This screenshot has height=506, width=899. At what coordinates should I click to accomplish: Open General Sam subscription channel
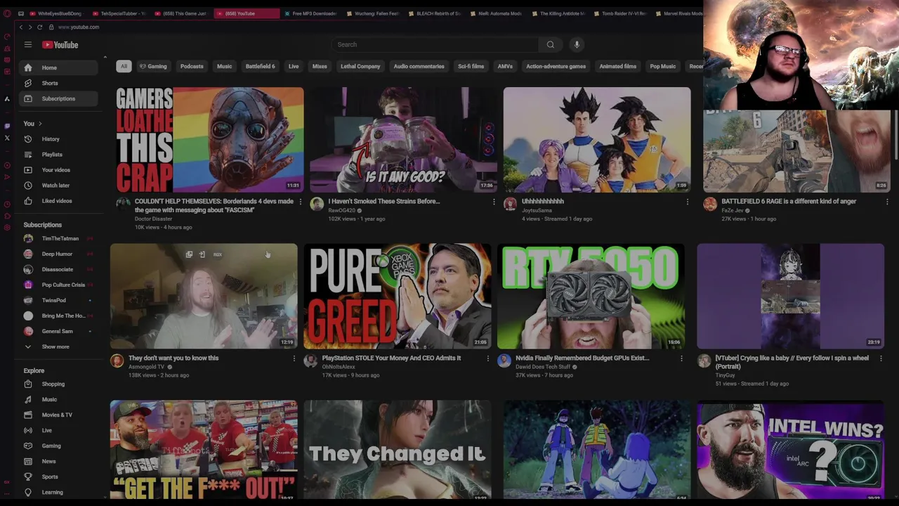pos(59,331)
